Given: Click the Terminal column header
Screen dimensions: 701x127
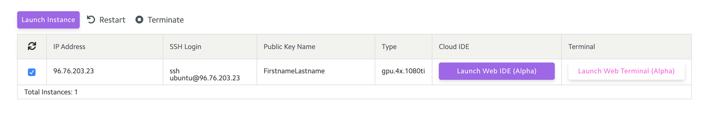Looking at the screenshot, I should [x=581, y=47].
